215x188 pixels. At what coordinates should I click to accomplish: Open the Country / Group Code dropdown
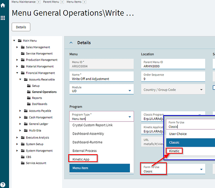pyautogui.click(x=201, y=90)
